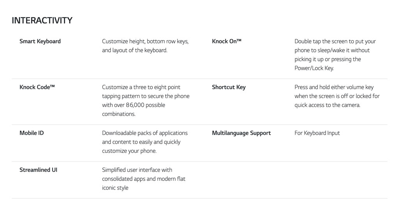
Task: Click the INTERACTIVITY section heading
Action: pos(42,21)
